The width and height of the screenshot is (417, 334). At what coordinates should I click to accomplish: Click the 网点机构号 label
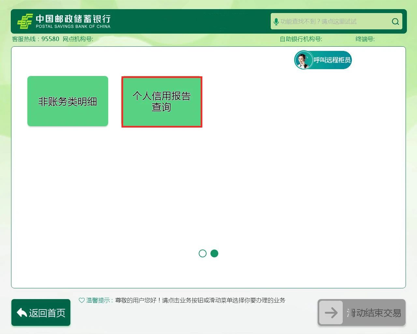(78, 39)
